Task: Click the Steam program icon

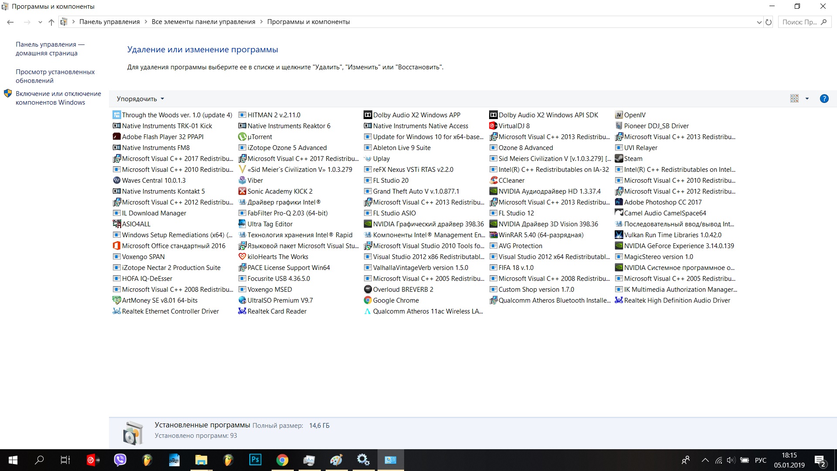Action: [619, 159]
